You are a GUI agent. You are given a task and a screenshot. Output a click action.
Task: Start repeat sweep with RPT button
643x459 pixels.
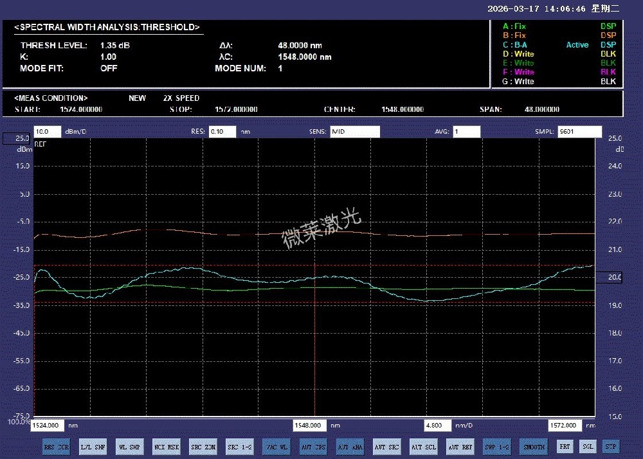tap(565, 446)
